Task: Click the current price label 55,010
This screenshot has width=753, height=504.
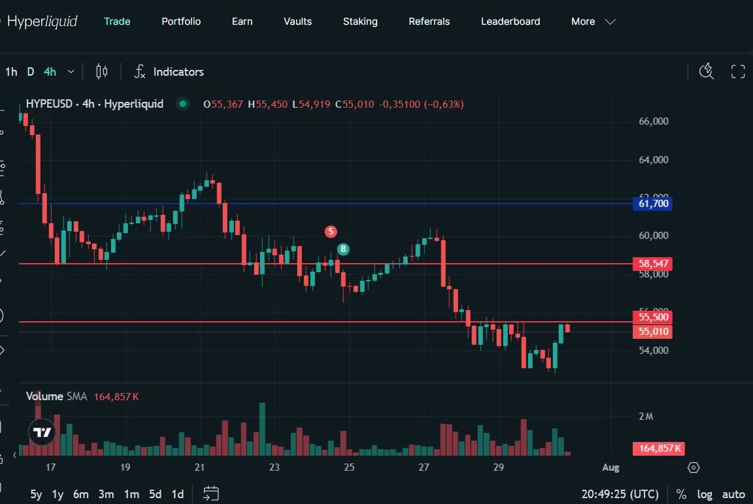Action: pyautogui.click(x=652, y=332)
